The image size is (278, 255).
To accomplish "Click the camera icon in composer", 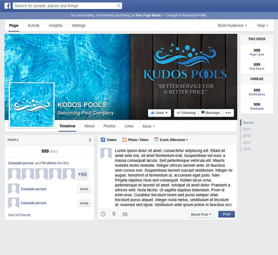I will coord(125,214).
